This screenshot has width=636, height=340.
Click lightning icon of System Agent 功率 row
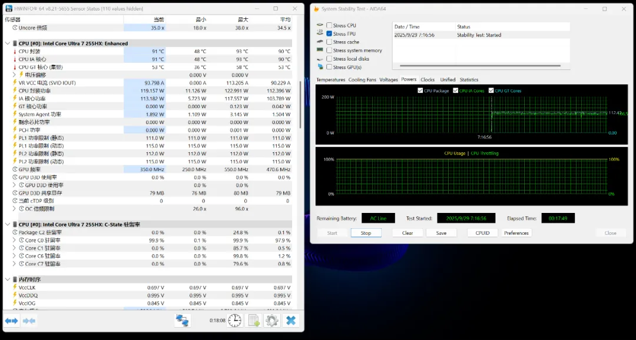tap(15, 114)
